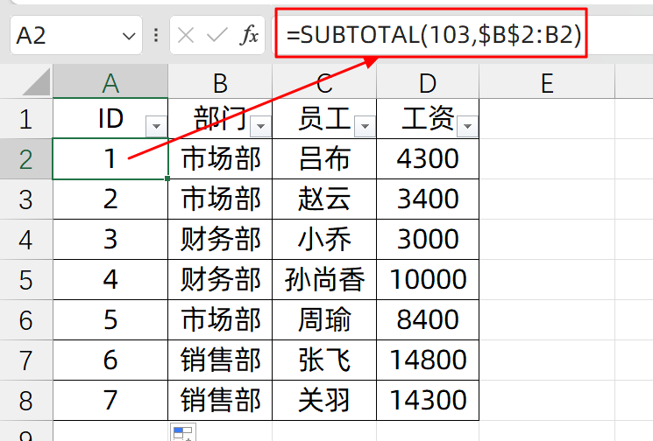
Task: Select column E header
Action: pyautogui.click(x=547, y=82)
